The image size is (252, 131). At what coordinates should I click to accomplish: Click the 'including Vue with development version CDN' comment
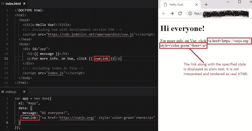[x=72, y=30]
